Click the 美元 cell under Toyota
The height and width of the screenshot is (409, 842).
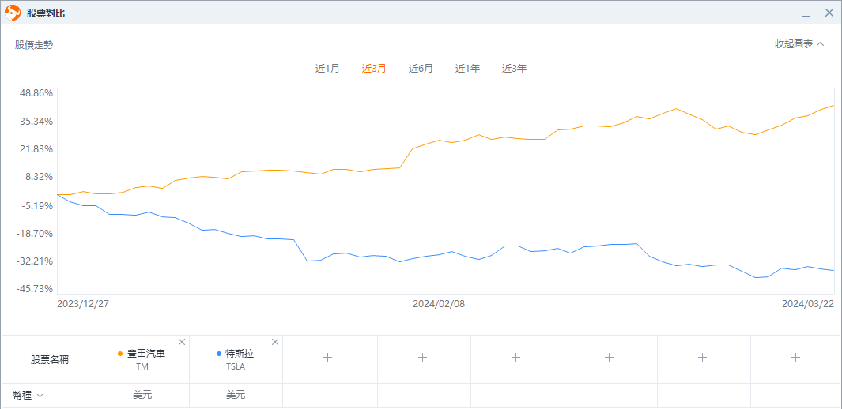pos(143,396)
